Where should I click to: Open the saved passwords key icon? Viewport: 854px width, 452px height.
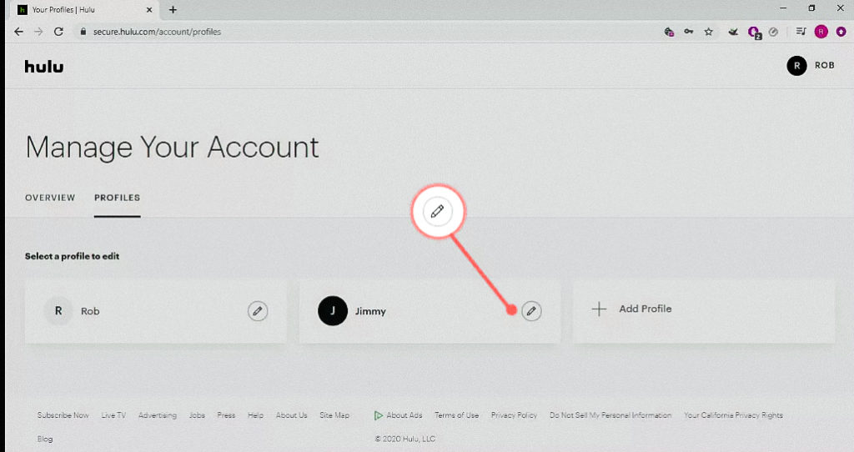(688, 32)
